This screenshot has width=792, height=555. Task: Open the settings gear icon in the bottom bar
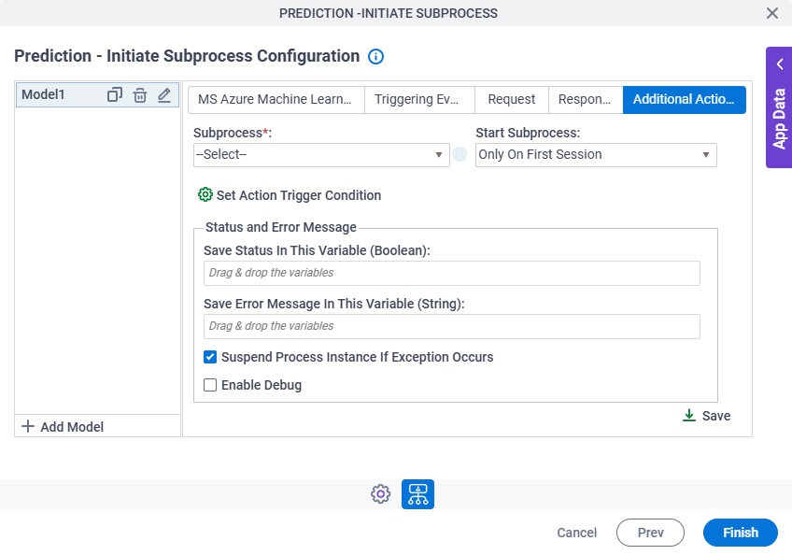tap(380, 494)
